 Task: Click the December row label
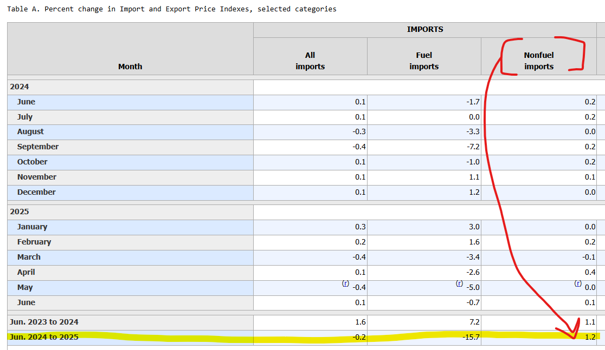click(36, 192)
